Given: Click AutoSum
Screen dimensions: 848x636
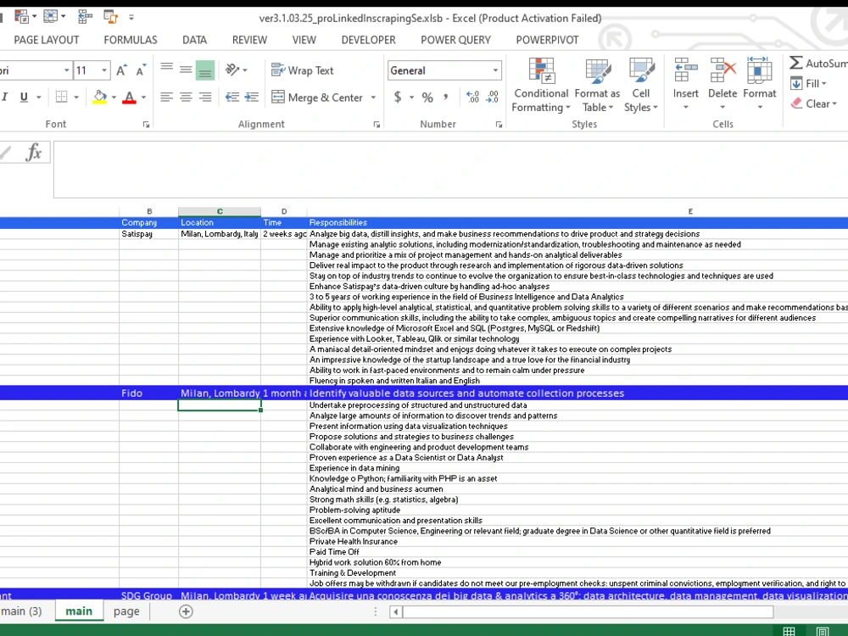Looking at the screenshot, I should click(817, 64).
